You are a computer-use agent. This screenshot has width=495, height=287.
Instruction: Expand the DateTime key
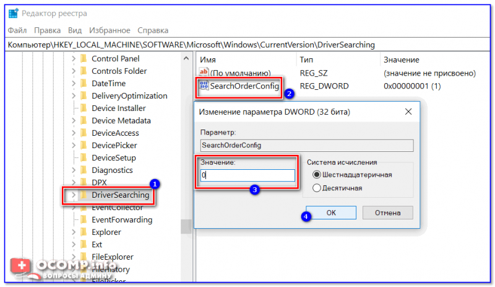74,83
